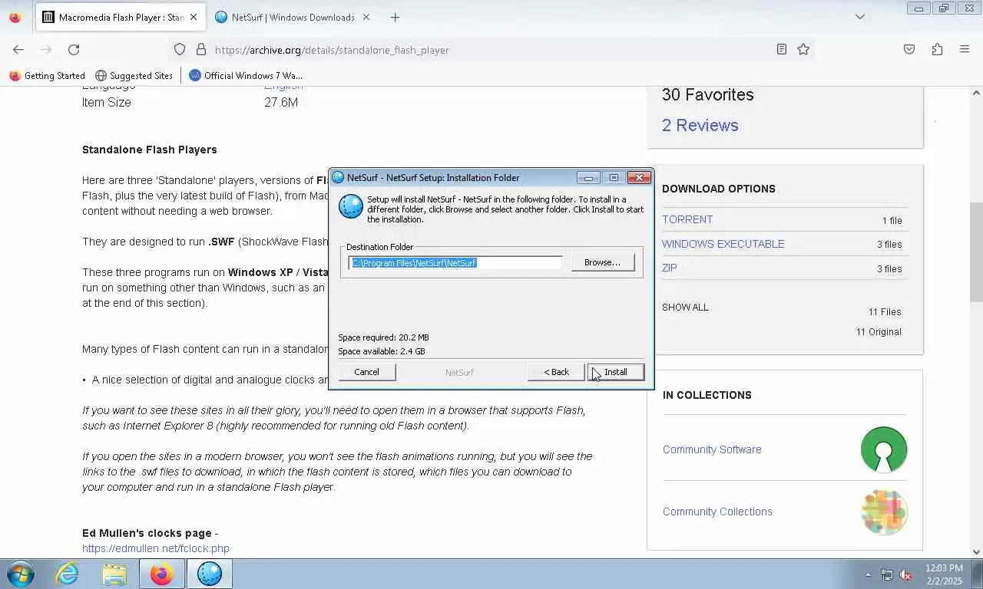983x589 pixels.
Task: Open the Extensions puzzle icon
Action: tap(937, 49)
